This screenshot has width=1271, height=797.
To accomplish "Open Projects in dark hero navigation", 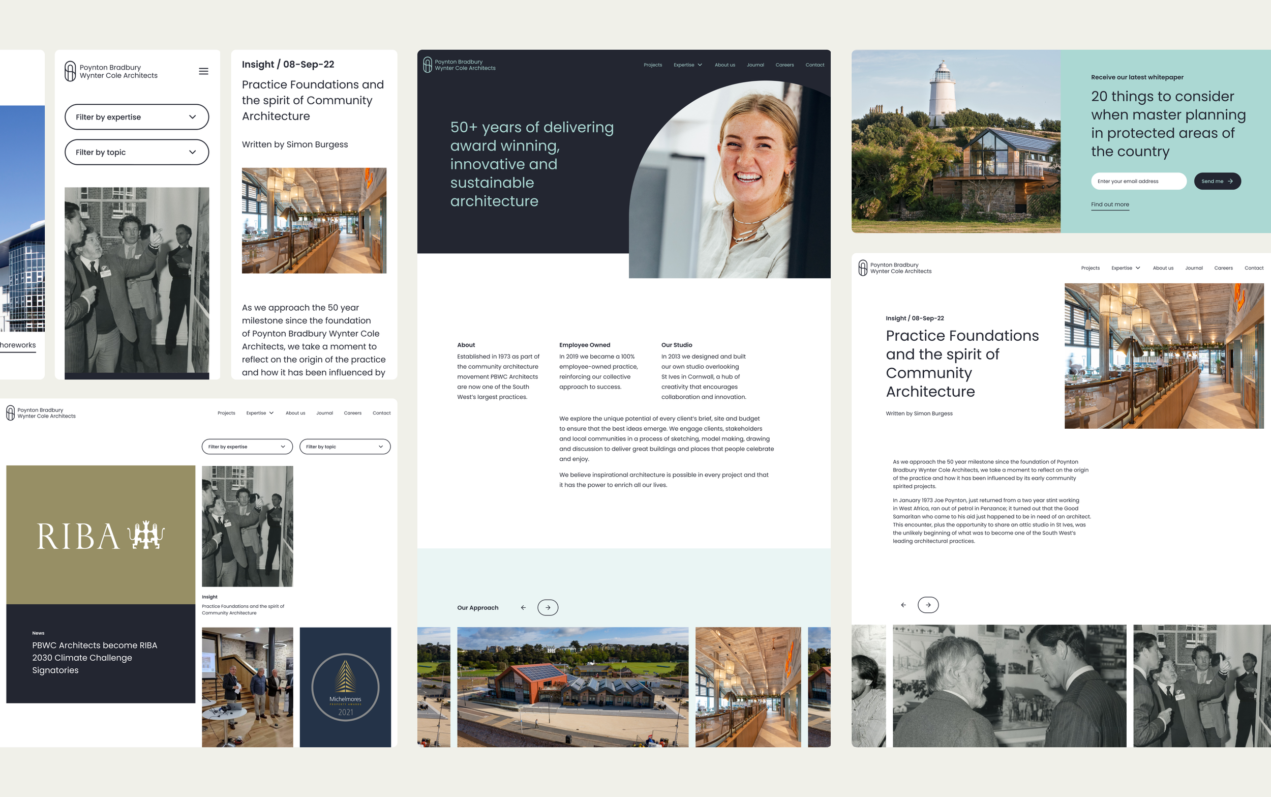I will pos(653,65).
